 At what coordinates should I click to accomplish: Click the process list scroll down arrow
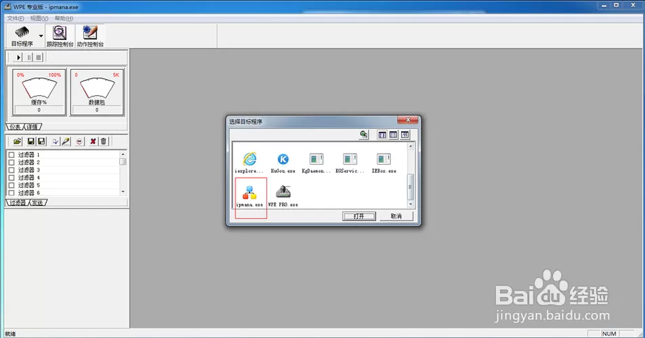(x=410, y=204)
